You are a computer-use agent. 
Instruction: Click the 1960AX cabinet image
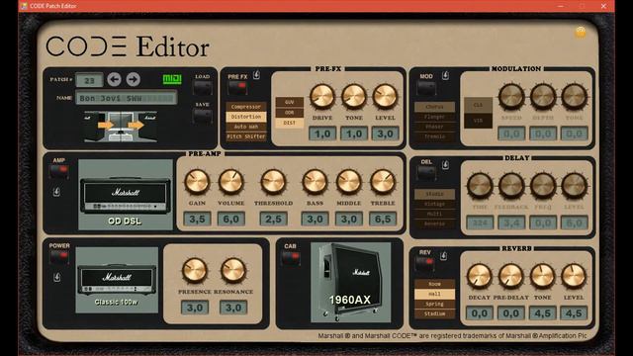[351, 282]
